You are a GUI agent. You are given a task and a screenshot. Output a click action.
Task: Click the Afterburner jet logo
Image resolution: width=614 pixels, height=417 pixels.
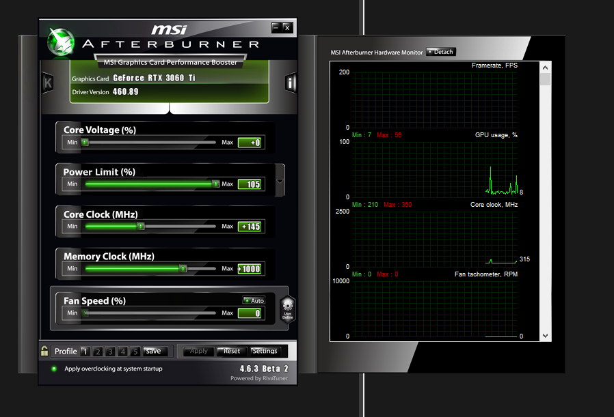[61, 42]
